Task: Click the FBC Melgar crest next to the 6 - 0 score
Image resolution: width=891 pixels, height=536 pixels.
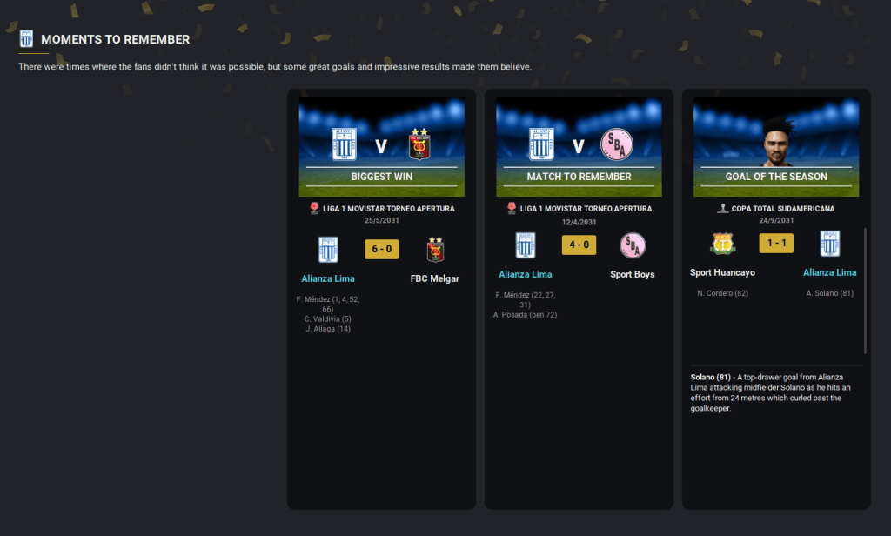Action: tap(435, 250)
